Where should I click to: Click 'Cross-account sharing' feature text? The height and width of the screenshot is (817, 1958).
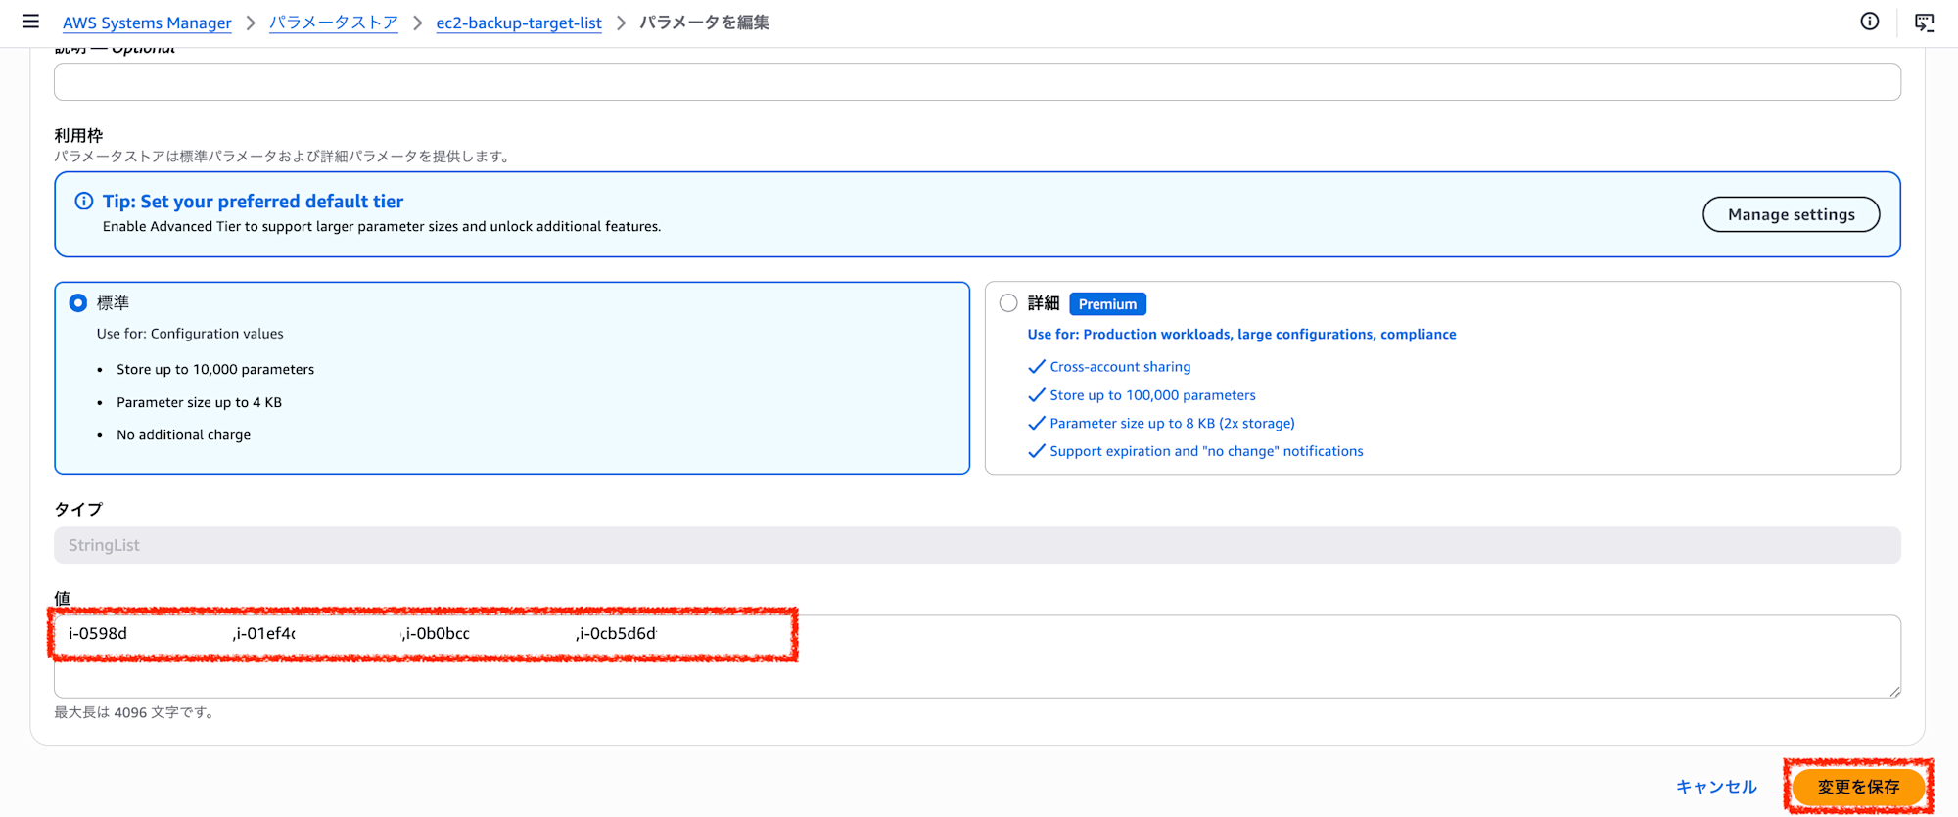coord(1120,367)
